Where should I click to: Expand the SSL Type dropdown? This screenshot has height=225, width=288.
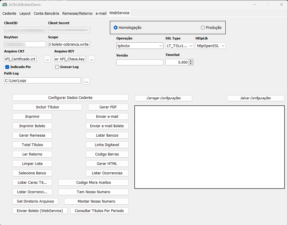pyautogui.click(x=179, y=46)
